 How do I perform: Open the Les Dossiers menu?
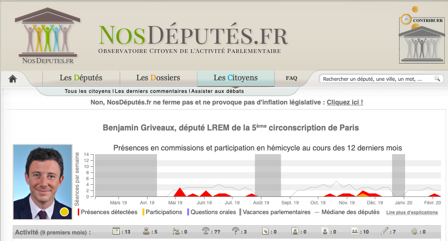[158, 78]
